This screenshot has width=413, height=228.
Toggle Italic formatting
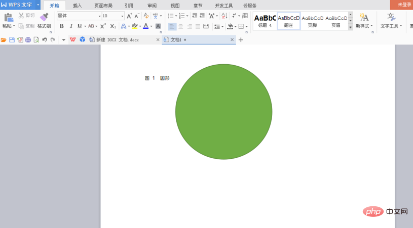coord(70,26)
